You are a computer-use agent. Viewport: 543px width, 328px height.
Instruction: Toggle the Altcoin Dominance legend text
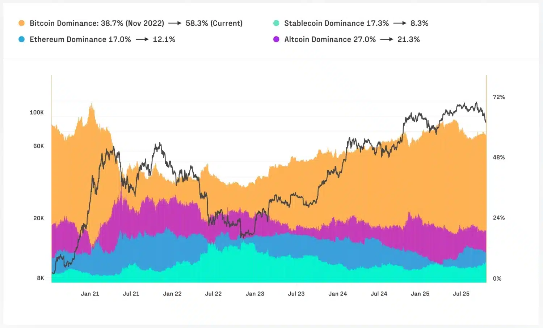330,39
